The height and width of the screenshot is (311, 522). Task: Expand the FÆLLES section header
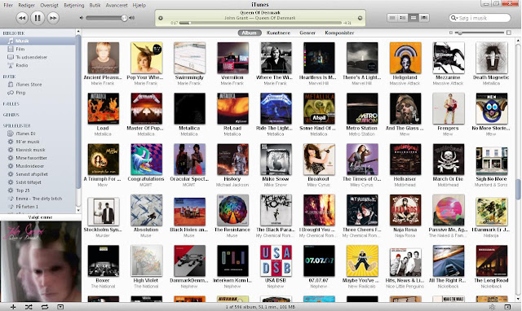tap(11, 104)
